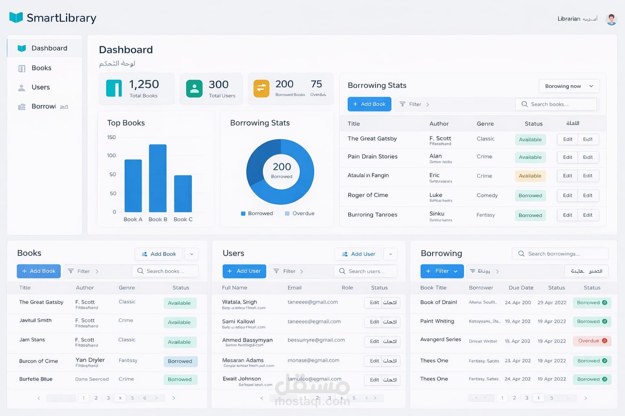Click first Edit button for The Great Gatsby row
The width and height of the screenshot is (625, 416).
point(568,139)
